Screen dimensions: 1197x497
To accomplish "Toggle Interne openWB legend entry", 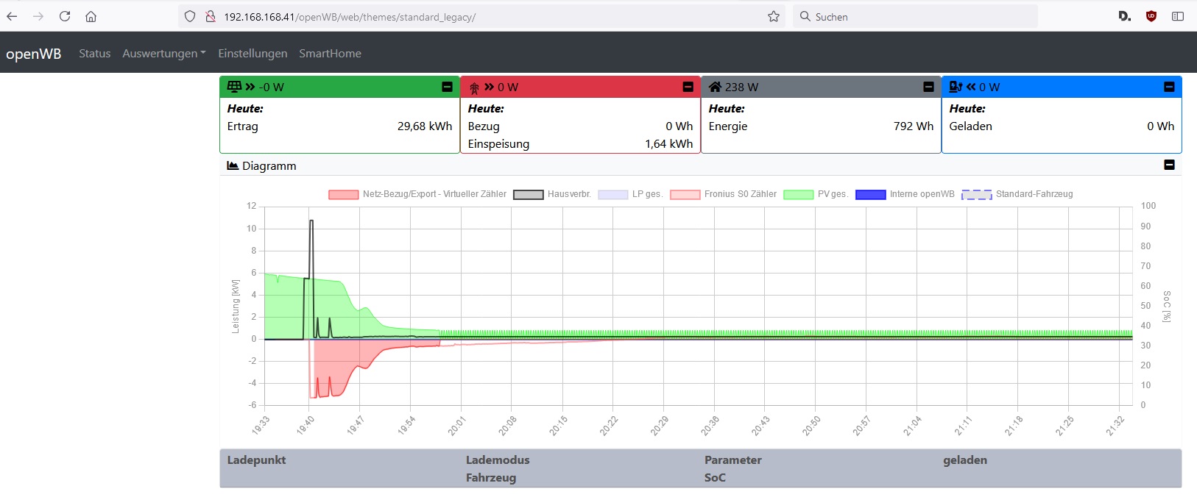I will click(x=905, y=194).
